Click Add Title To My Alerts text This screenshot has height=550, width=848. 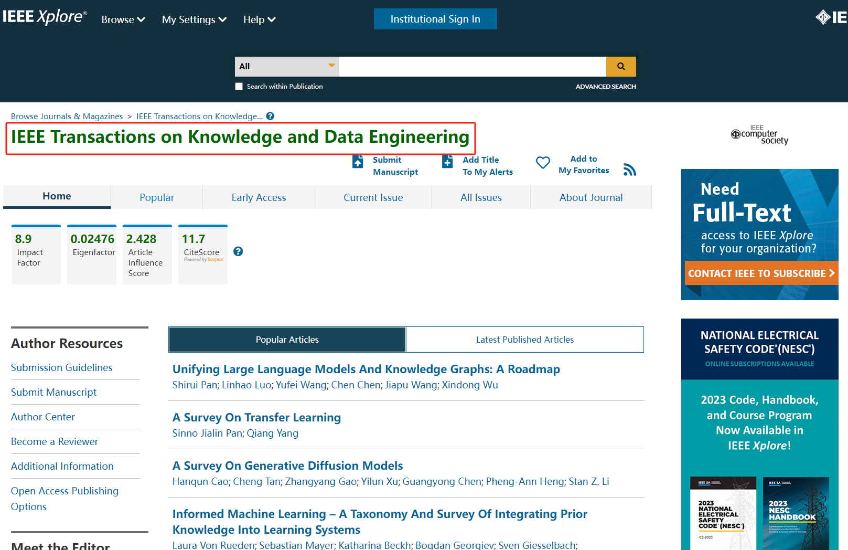(488, 166)
